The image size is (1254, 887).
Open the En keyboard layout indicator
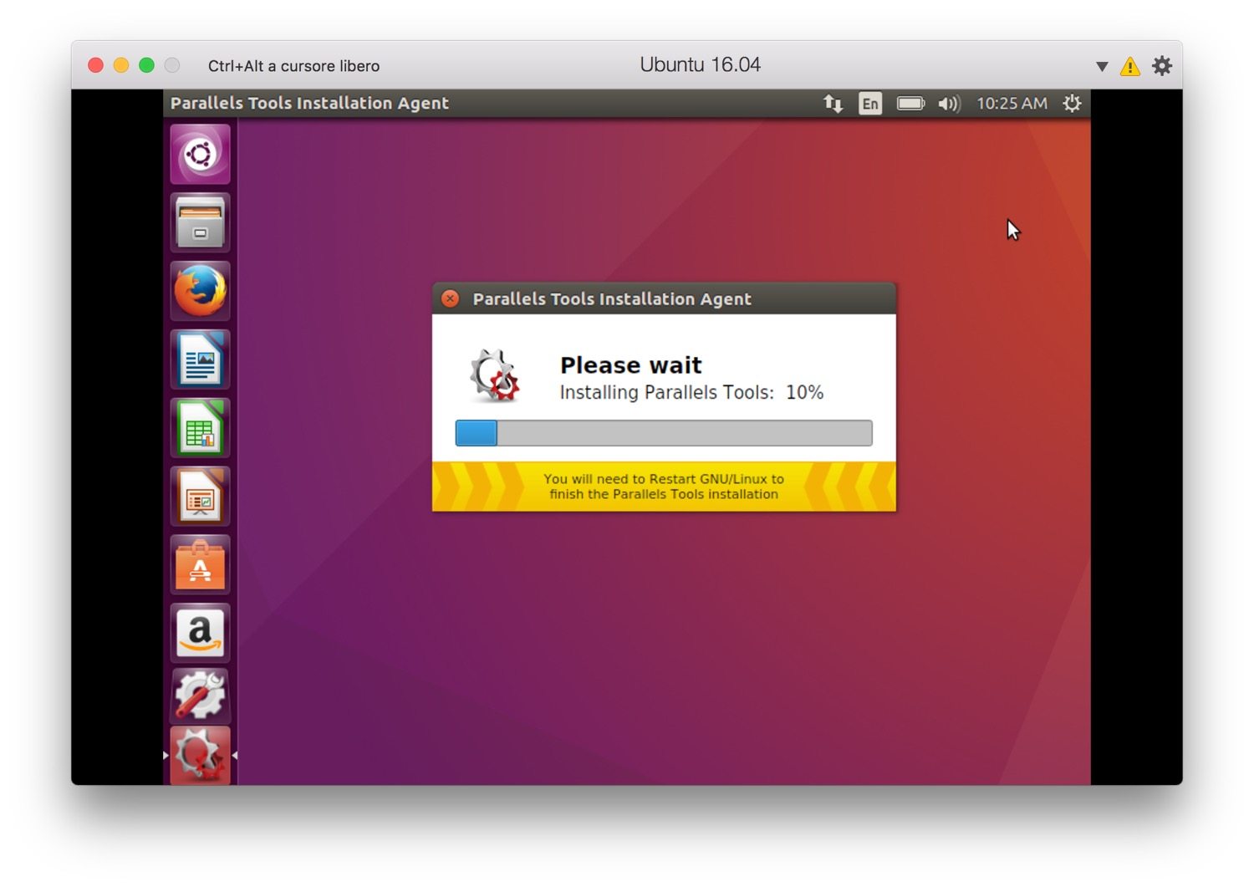870,104
